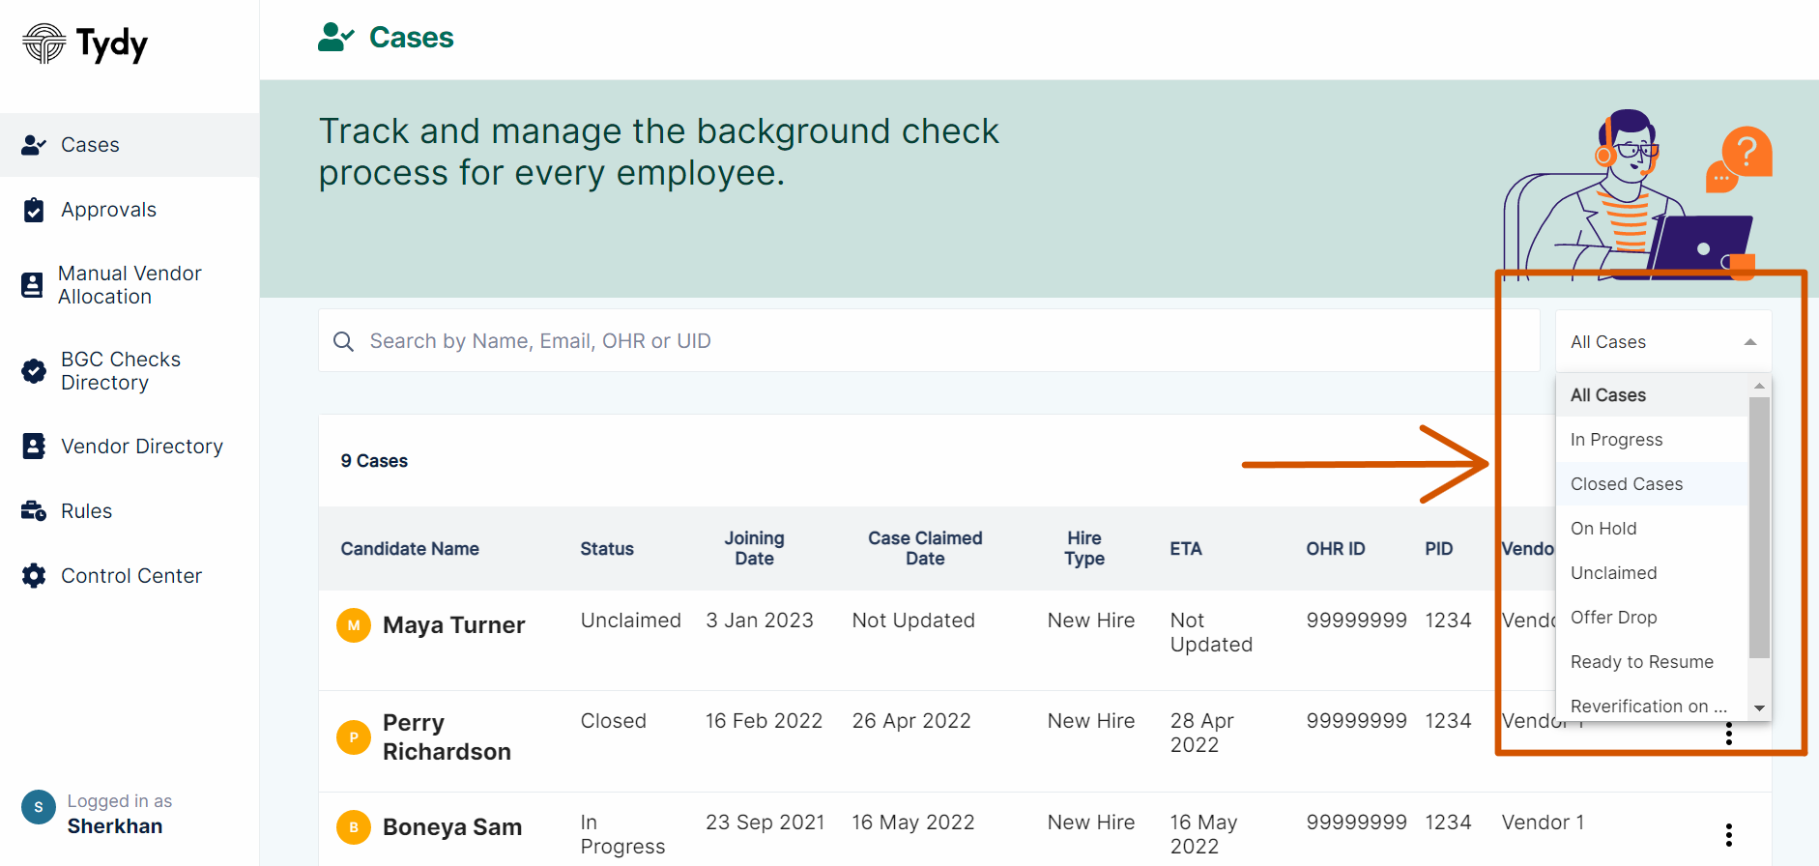Select Unclaimed option in filter list

point(1613,573)
